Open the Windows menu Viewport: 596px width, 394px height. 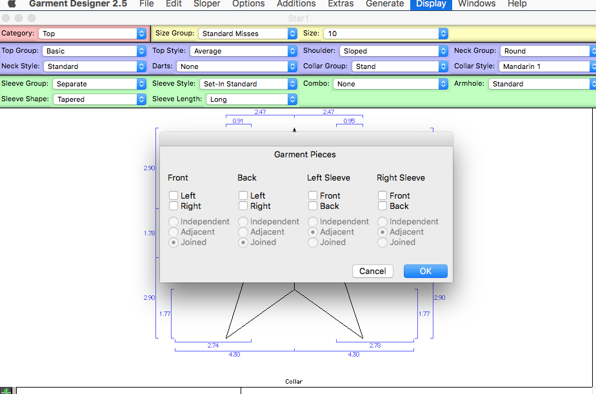click(477, 4)
